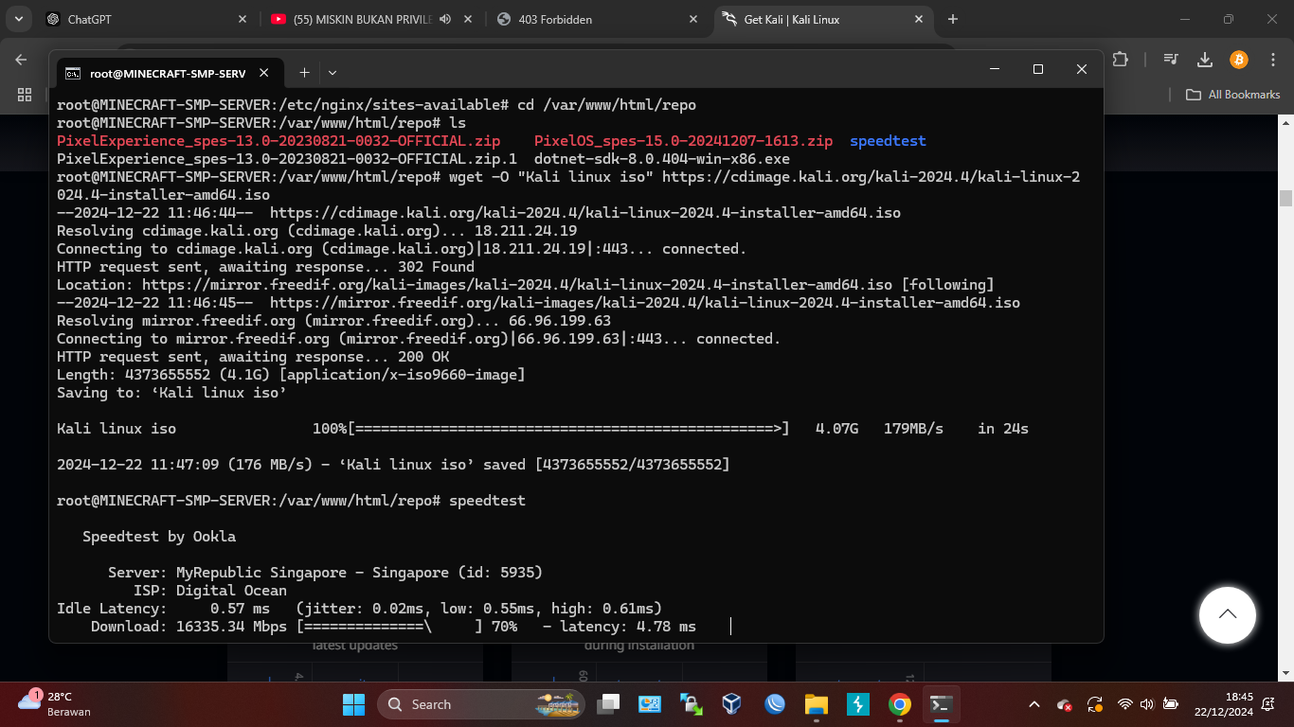The width and height of the screenshot is (1294, 727).
Task: Open the monitor app icon next to Task View
Action: click(650, 704)
